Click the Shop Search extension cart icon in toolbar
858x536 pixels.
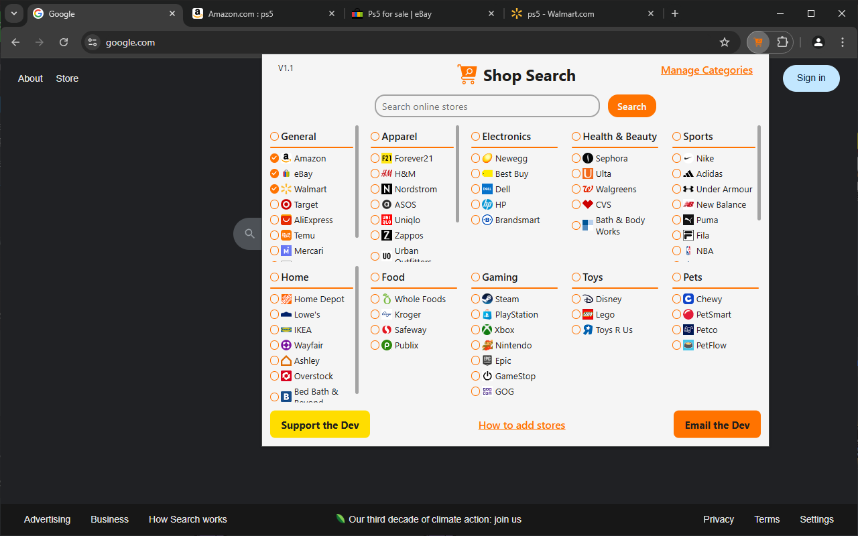pos(758,42)
